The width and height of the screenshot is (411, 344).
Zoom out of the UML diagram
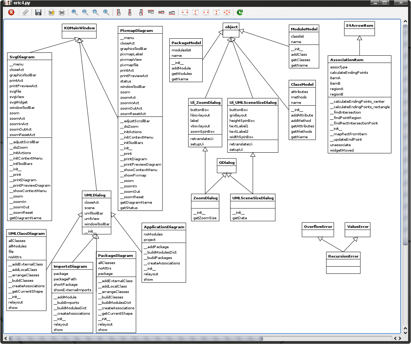(x=85, y=12)
